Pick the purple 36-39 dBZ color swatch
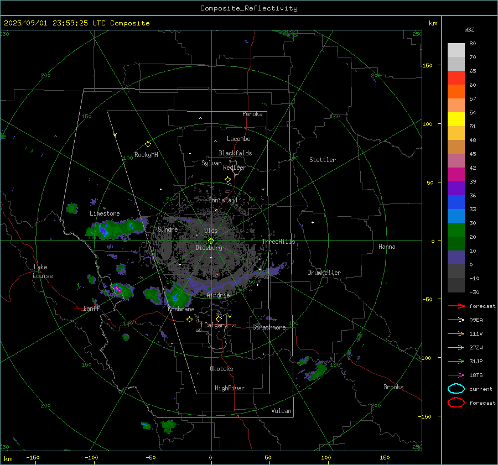Screen dimensions: 498x465 coord(456,189)
